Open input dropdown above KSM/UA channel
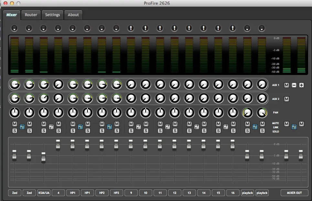Viewport: 312px width, 201px height. click(x=43, y=28)
